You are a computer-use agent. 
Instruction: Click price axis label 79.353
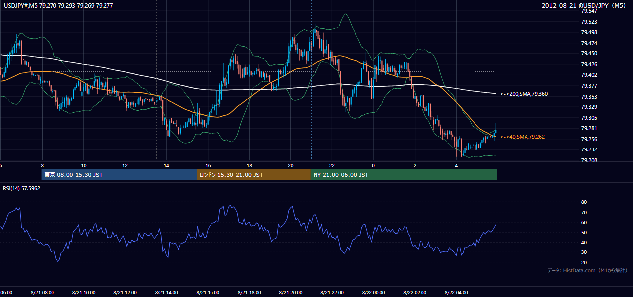[589, 97]
